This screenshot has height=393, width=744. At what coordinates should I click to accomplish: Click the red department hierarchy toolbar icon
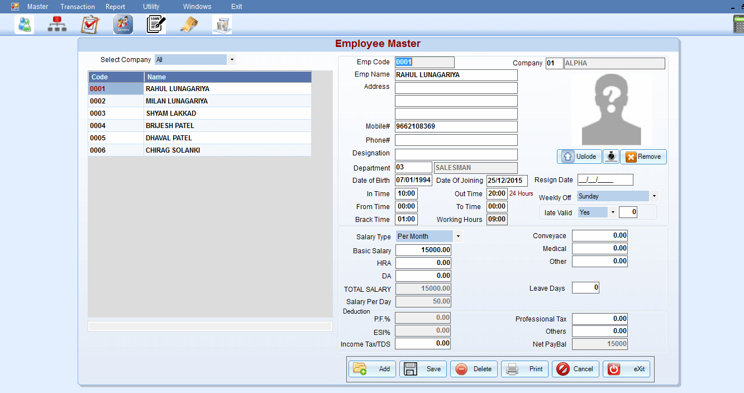coord(57,24)
